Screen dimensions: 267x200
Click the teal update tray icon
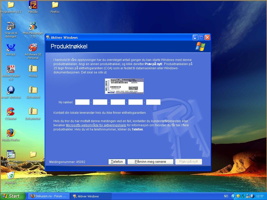pyautogui.click(x=243, y=196)
